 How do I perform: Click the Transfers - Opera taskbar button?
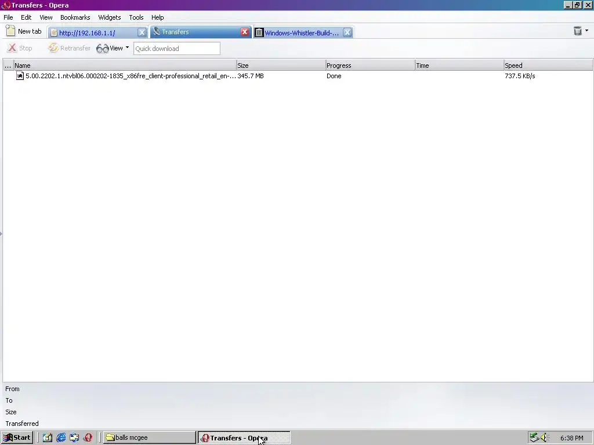(x=244, y=438)
